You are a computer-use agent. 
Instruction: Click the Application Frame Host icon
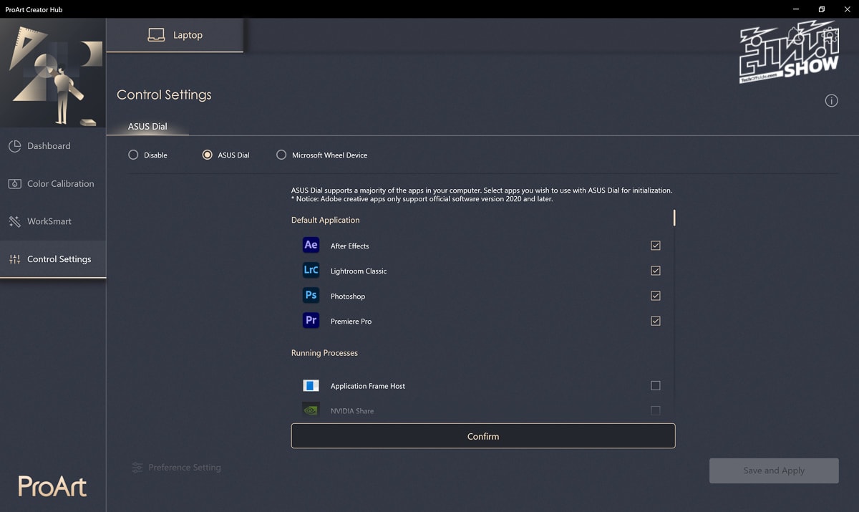(311, 385)
